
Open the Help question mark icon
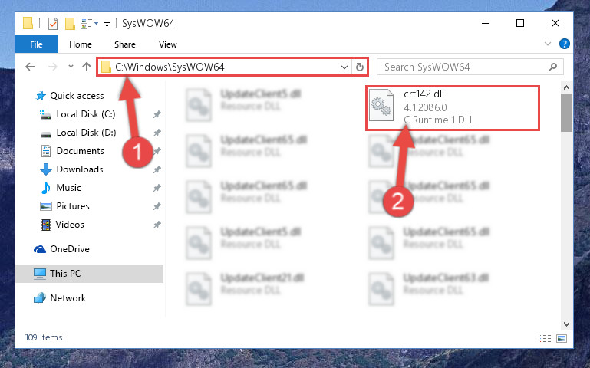[565, 44]
